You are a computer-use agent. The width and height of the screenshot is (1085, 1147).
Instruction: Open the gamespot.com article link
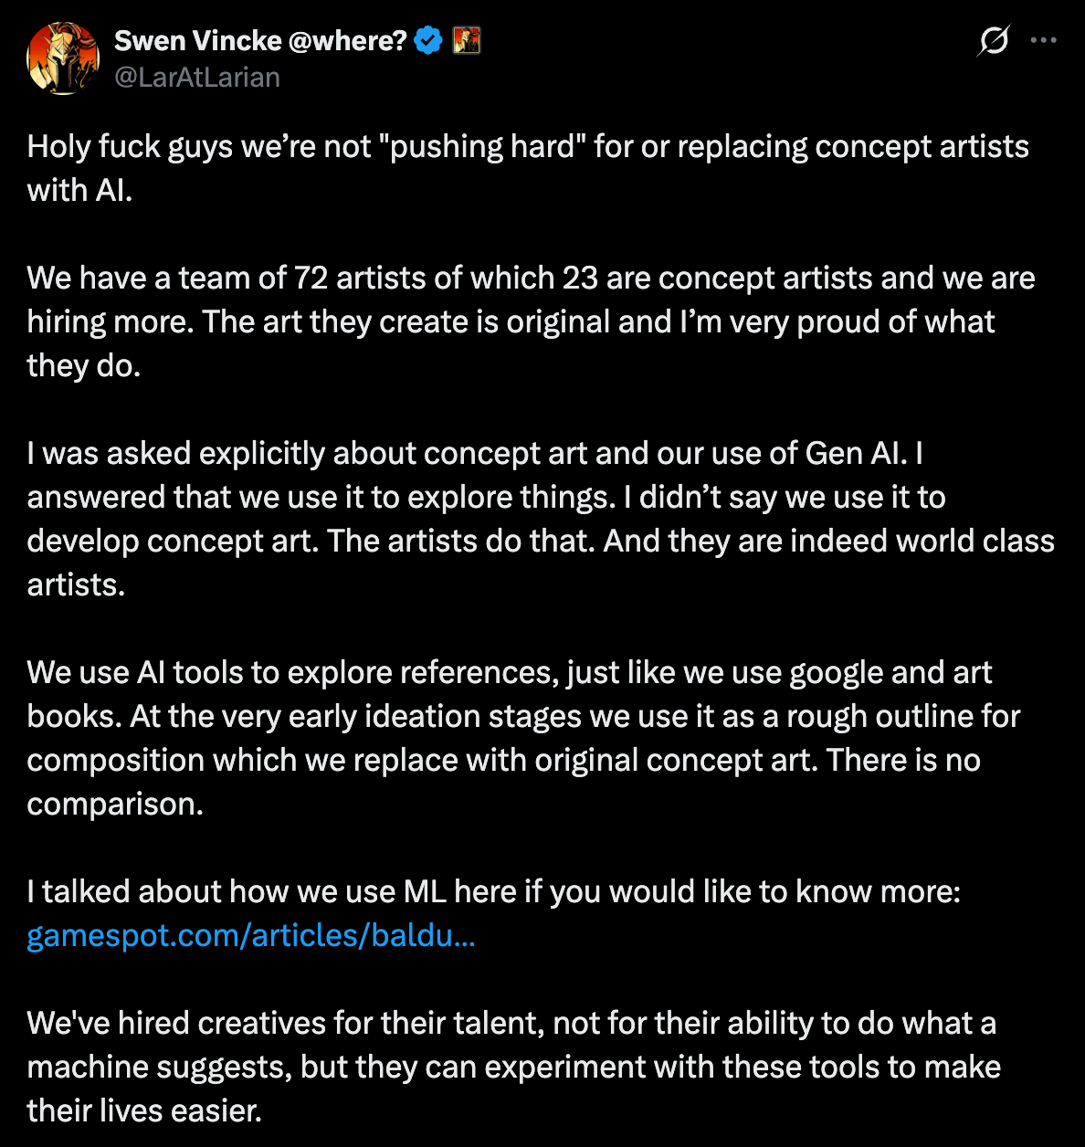click(x=251, y=936)
